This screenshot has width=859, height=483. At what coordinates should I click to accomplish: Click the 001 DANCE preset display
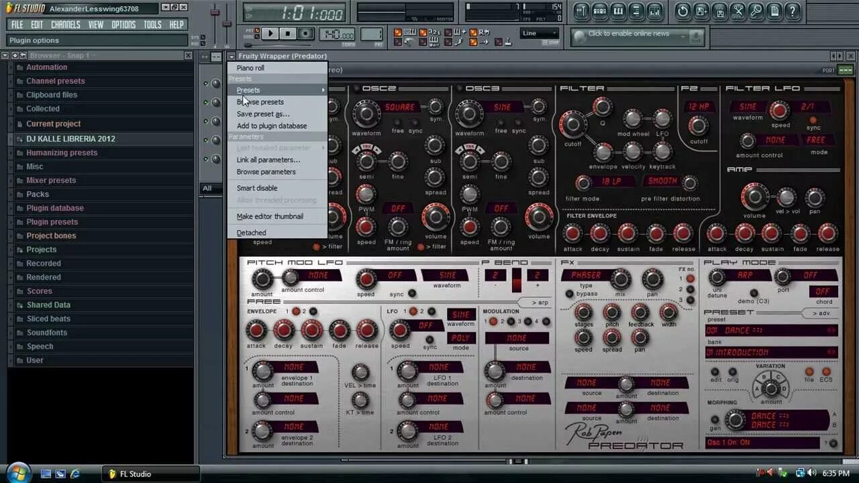pyautogui.click(x=771, y=331)
